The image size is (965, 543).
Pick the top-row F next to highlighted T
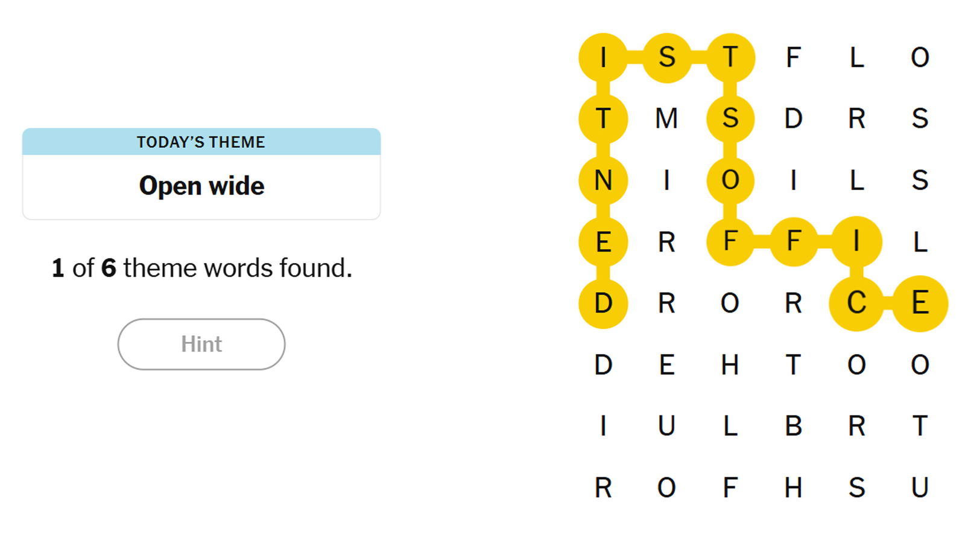pyautogui.click(x=793, y=58)
